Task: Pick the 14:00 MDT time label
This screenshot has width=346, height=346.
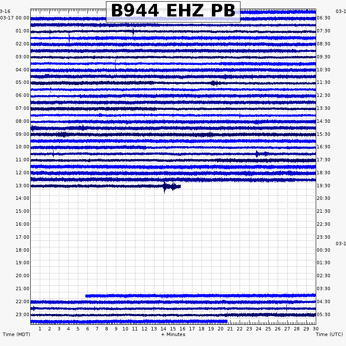Action: tap(22, 199)
